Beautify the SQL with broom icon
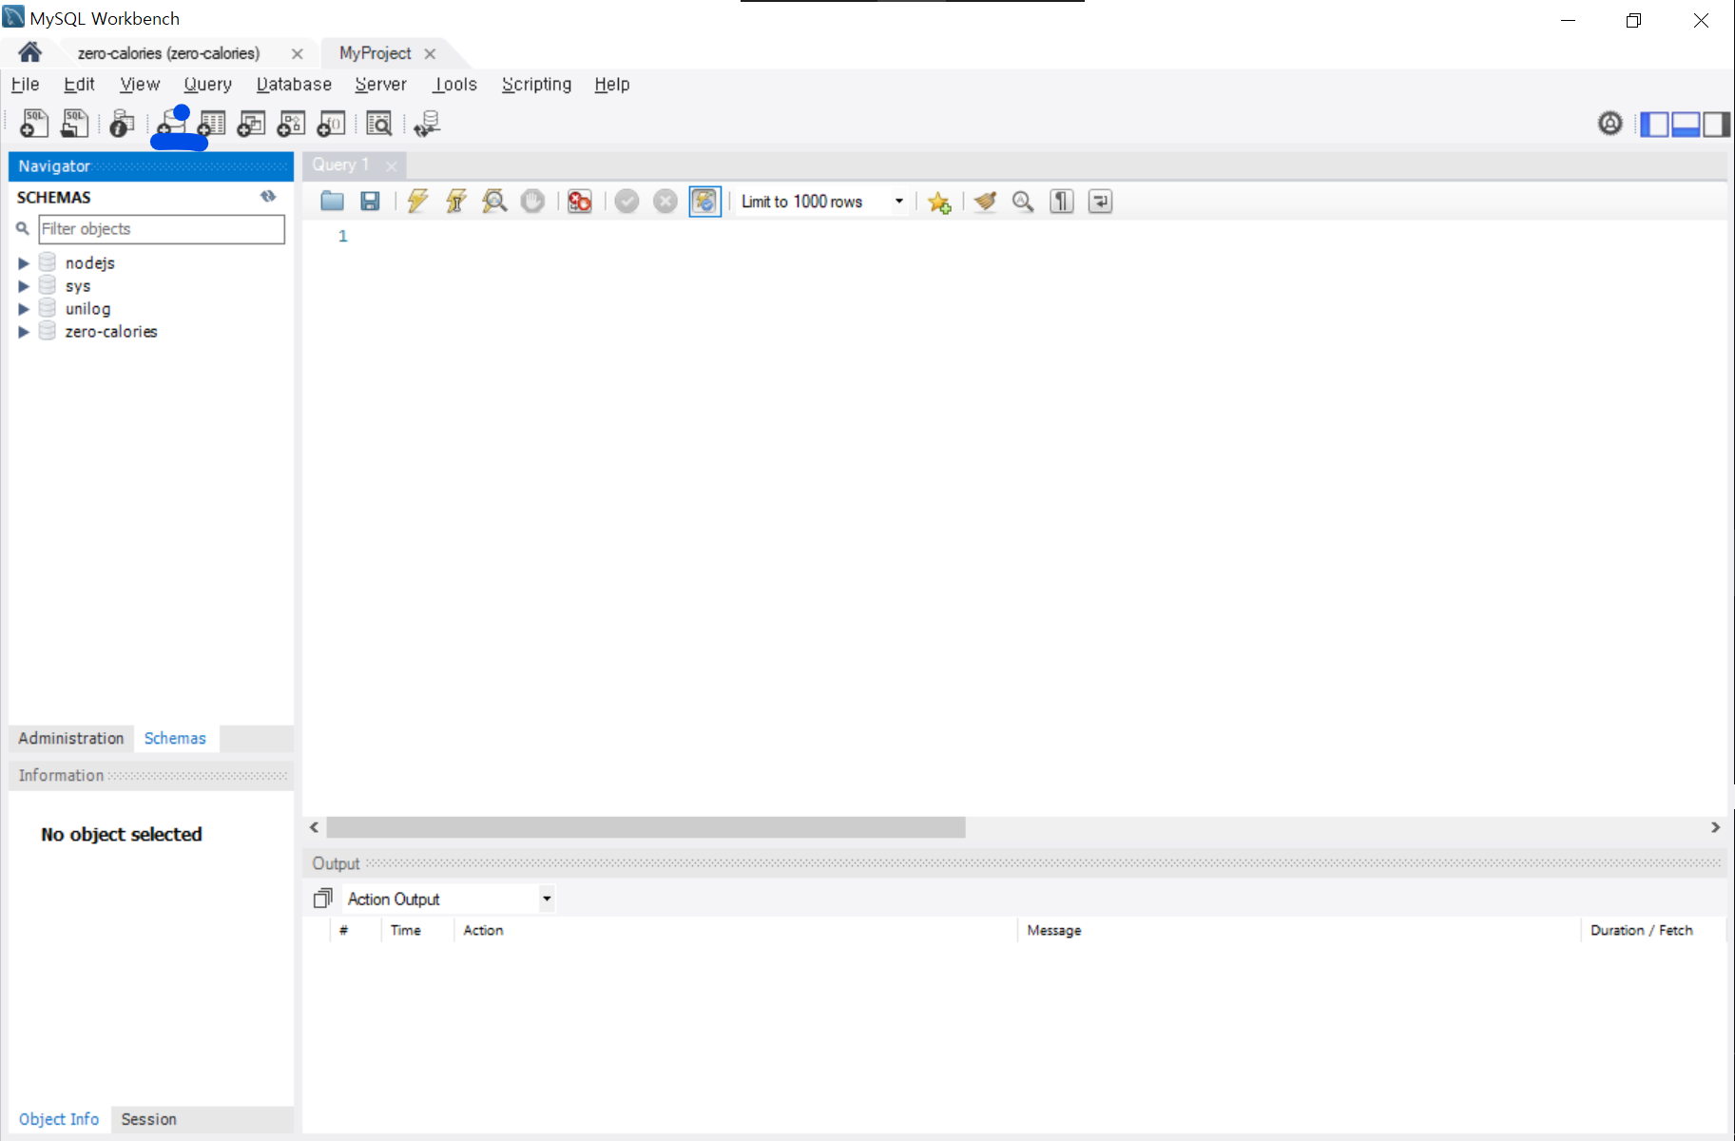 (985, 201)
